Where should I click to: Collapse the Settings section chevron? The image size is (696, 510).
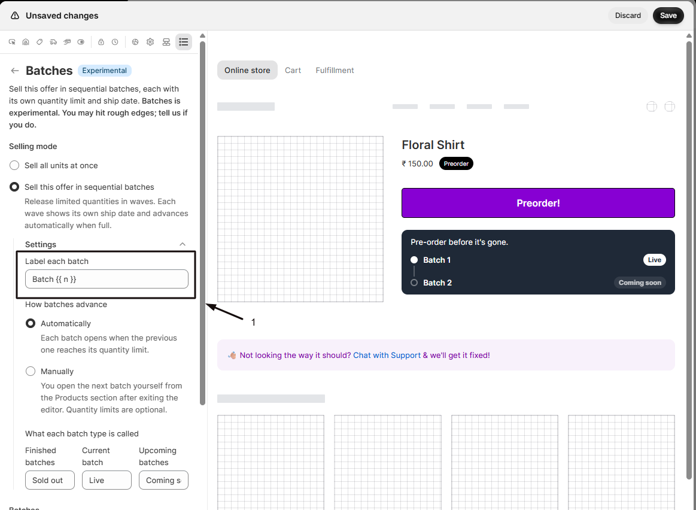click(x=183, y=245)
